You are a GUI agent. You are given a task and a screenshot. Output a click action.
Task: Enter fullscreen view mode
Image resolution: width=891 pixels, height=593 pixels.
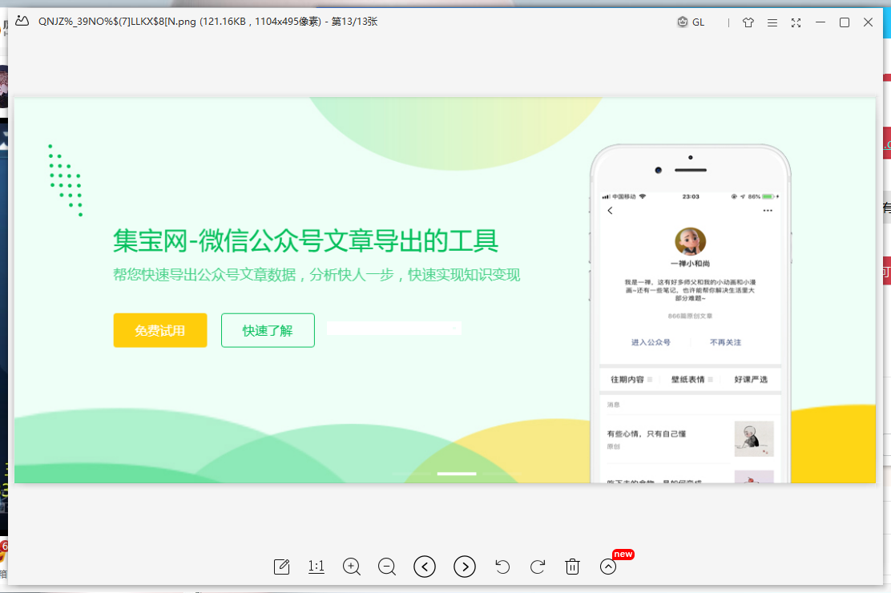click(796, 22)
